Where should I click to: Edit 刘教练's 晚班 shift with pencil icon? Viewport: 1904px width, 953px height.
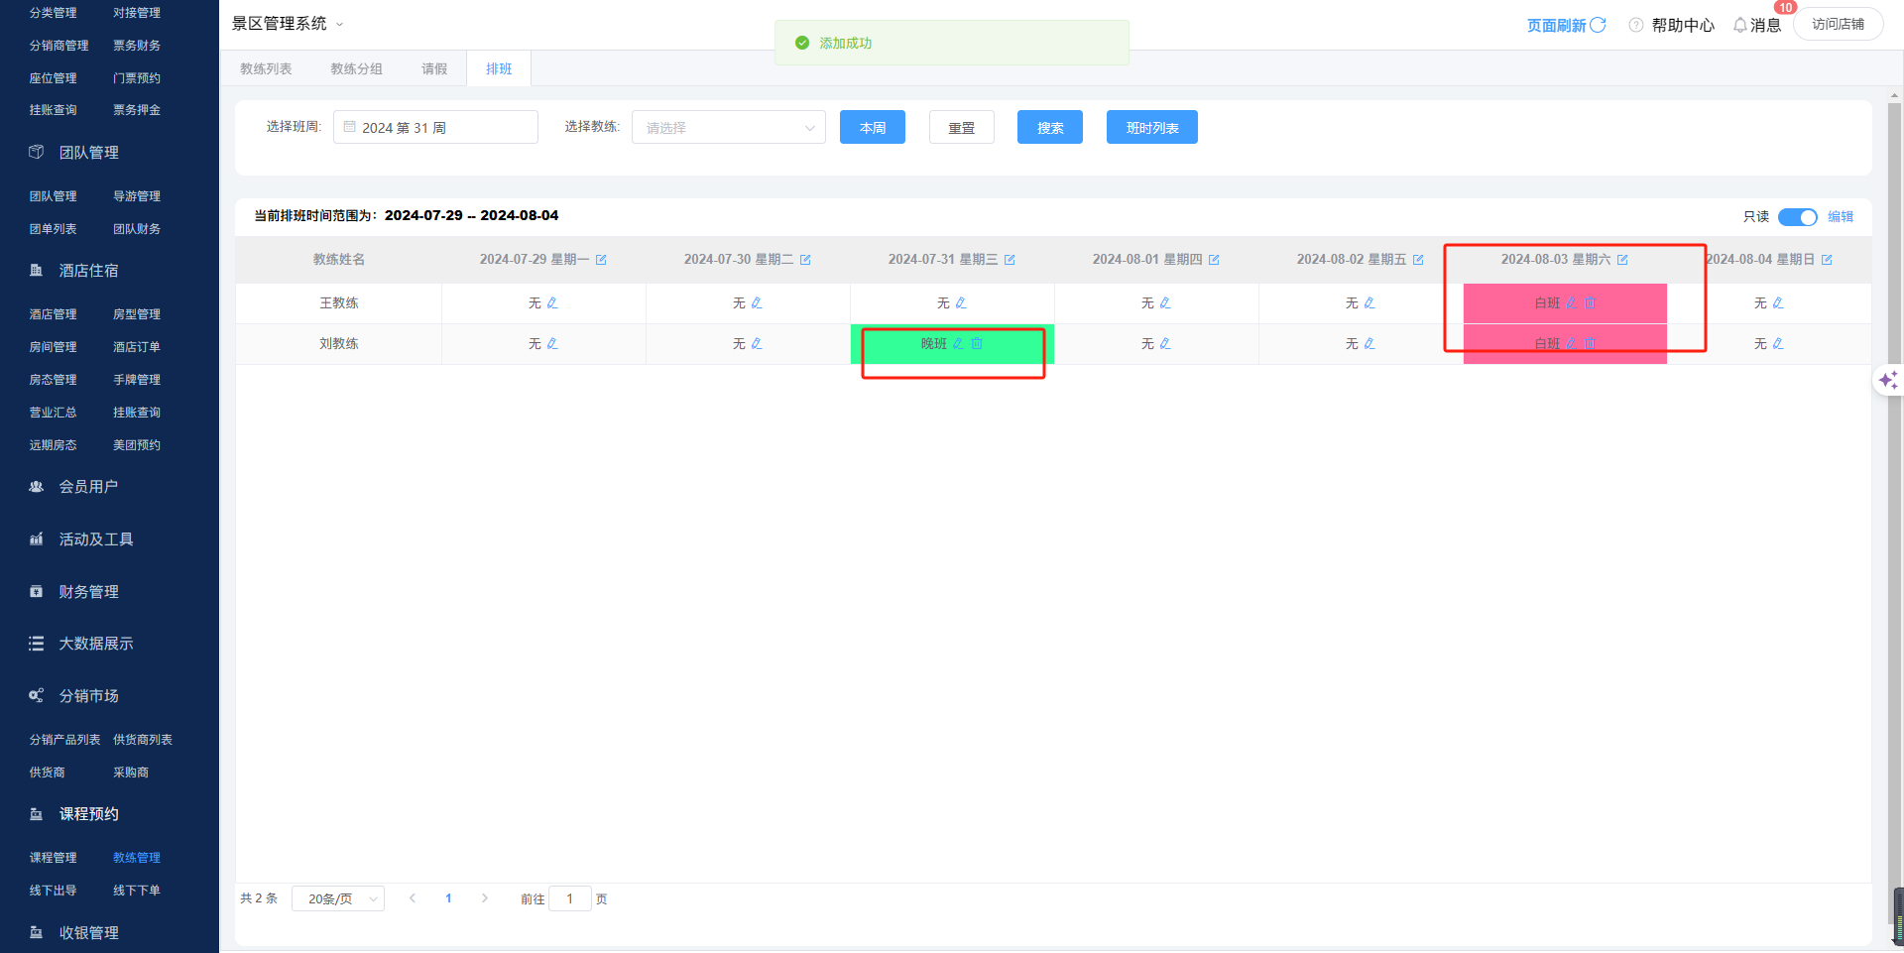pyautogui.click(x=958, y=343)
